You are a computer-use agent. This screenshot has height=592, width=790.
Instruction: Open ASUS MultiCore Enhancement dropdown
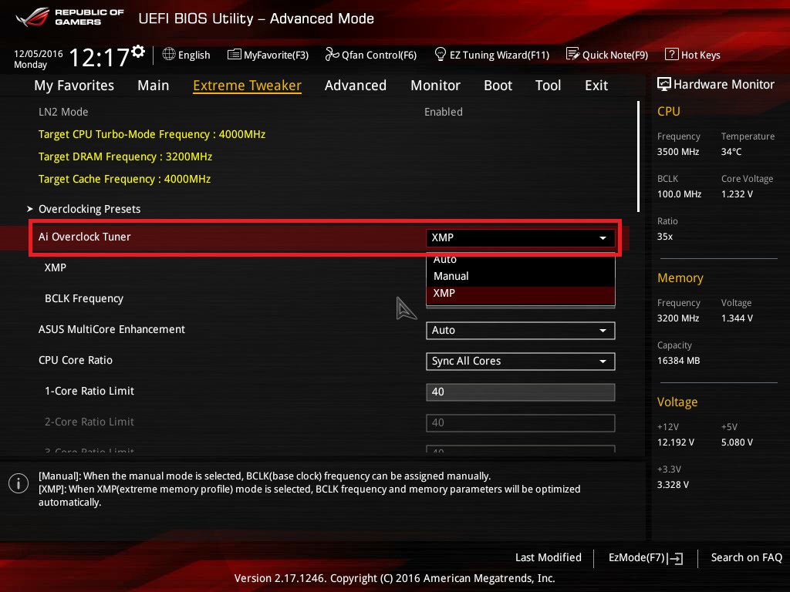(521, 330)
